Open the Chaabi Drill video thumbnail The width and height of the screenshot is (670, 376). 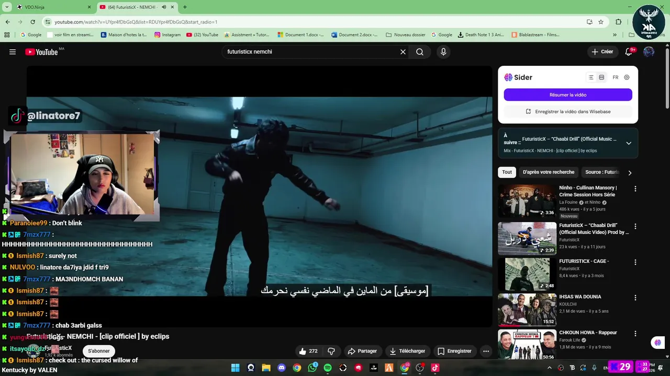click(x=527, y=238)
